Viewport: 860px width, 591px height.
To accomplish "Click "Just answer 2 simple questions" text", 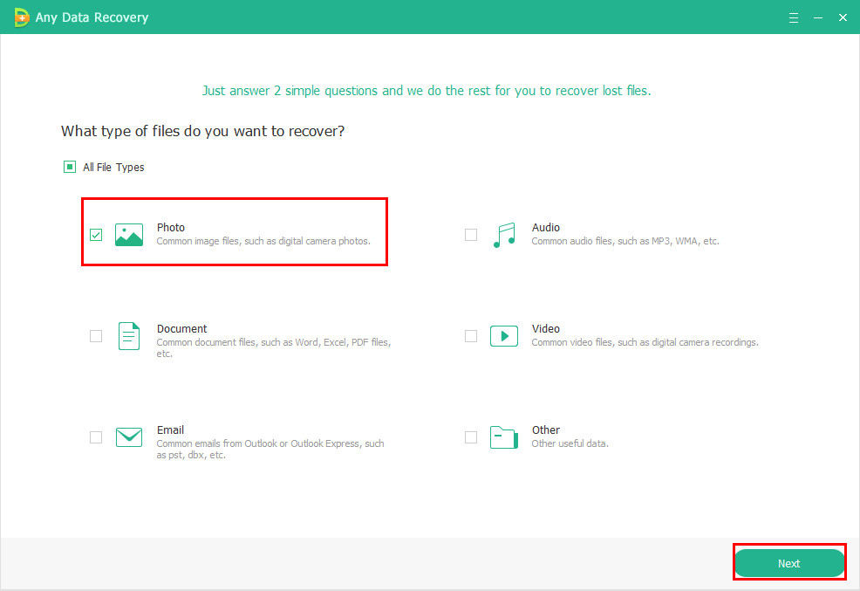I will (427, 91).
